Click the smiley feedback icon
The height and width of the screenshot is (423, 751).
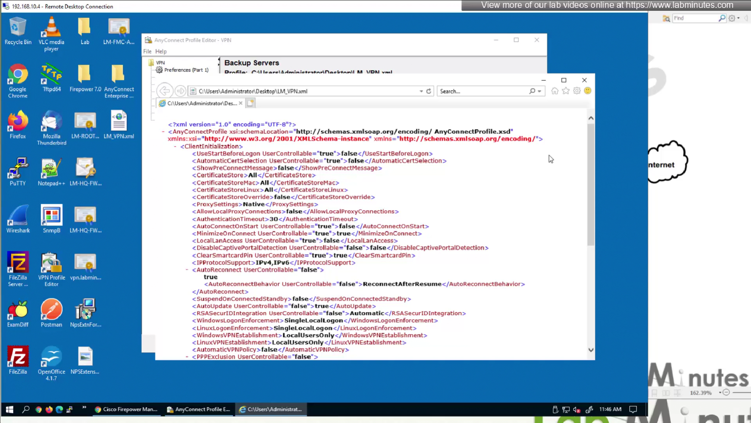click(588, 91)
